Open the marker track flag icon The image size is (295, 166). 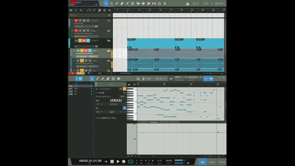point(94,10)
